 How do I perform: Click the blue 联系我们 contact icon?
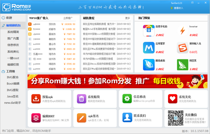coord(127,117)
